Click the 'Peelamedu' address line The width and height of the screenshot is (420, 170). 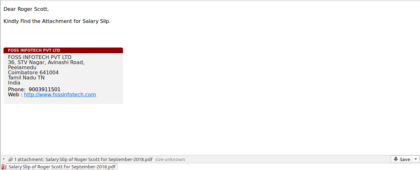point(22,68)
